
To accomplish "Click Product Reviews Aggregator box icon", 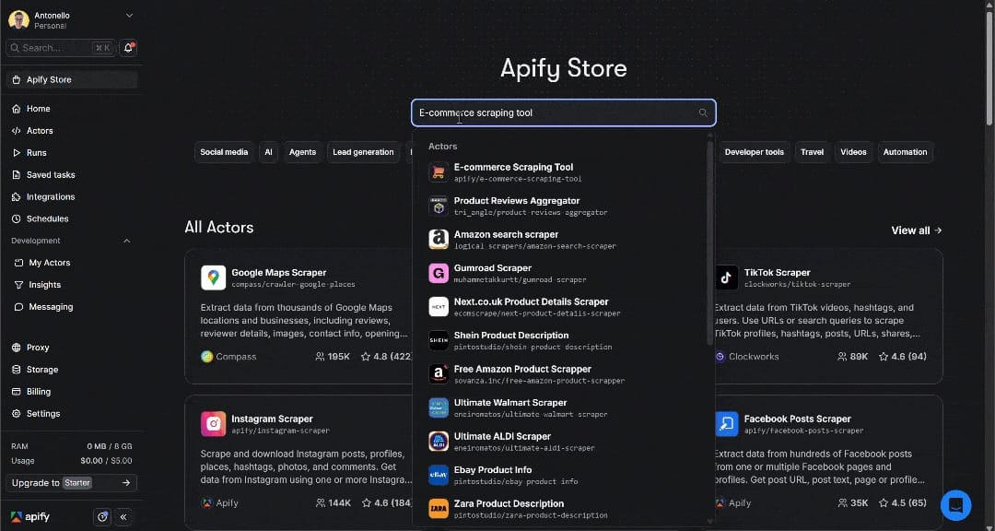I will [x=439, y=206].
